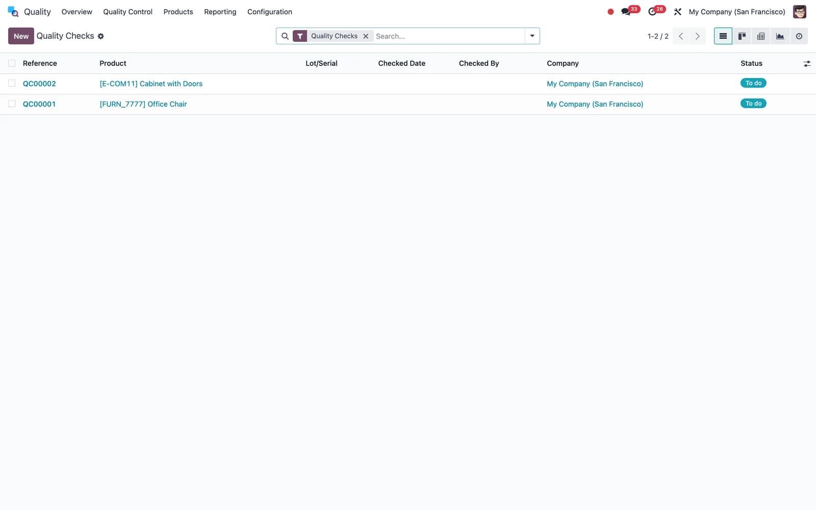Open the Reporting menu
The width and height of the screenshot is (816, 510).
tap(220, 12)
